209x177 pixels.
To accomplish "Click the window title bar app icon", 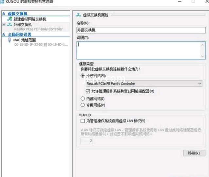I will tap(2, 2).
